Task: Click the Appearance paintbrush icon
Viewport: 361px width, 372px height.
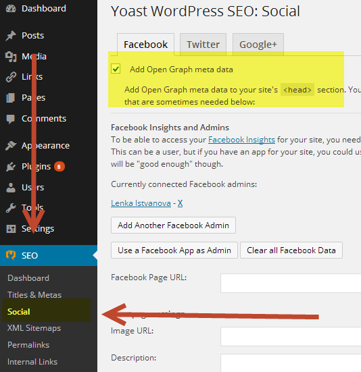Action: pos(11,145)
